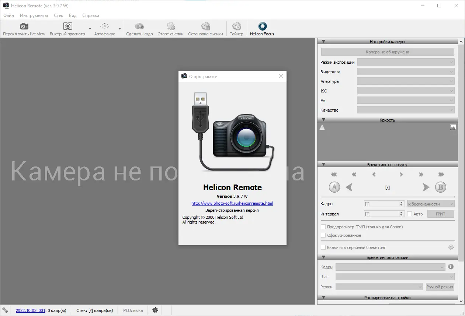Enable Включить серийный брекетинг checkbox
465x316 pixels.
click(x=323, y=247)
